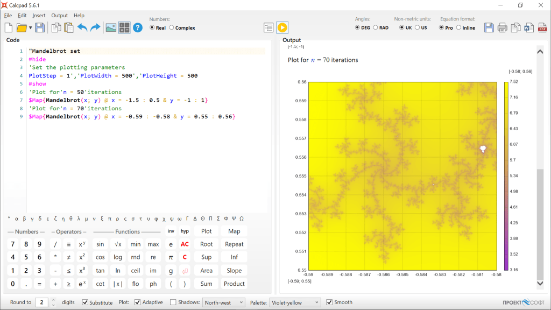Viewport: 551px width, 310px height.
Task: Click the yellow Calculate play button
Action: (282, 27)
